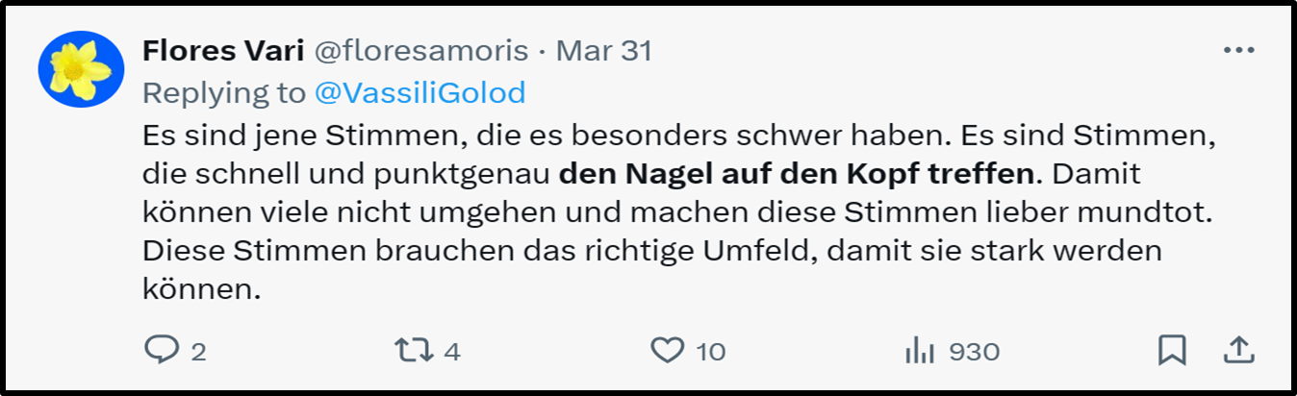Open view analytics bar chart icon
Image resolution: width=1297 pixels, height=396 pixels.
921,351
